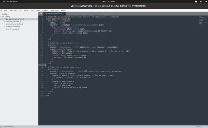208x128 pixels.
Task: Click line number 41 in gutter
Action: (x=42, y=98)
